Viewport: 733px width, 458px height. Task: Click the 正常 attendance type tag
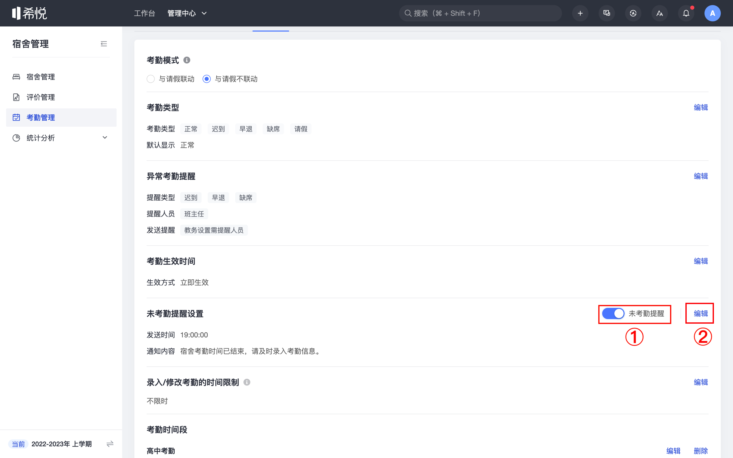point(191,129)
